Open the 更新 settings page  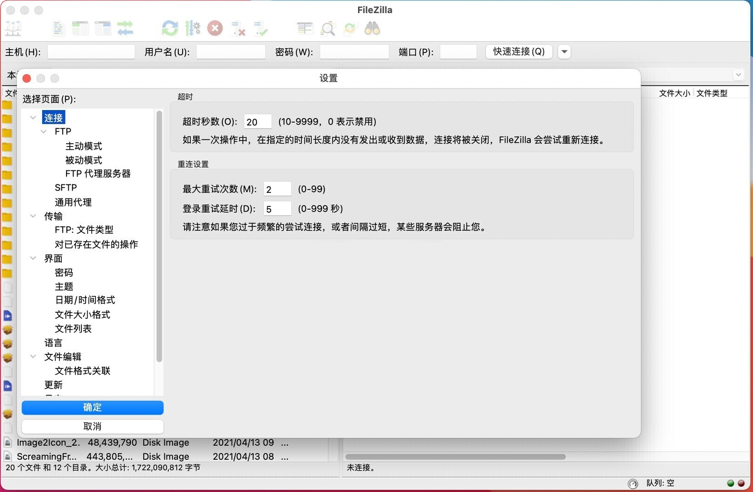click(53, 385)
